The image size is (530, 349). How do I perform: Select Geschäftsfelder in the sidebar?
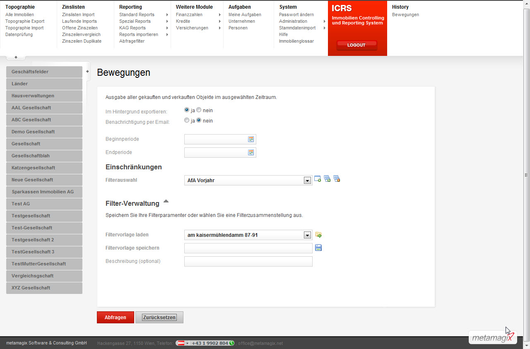44,72
